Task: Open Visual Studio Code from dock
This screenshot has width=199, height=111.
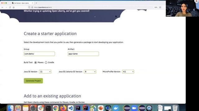Action: click(71, 108)
